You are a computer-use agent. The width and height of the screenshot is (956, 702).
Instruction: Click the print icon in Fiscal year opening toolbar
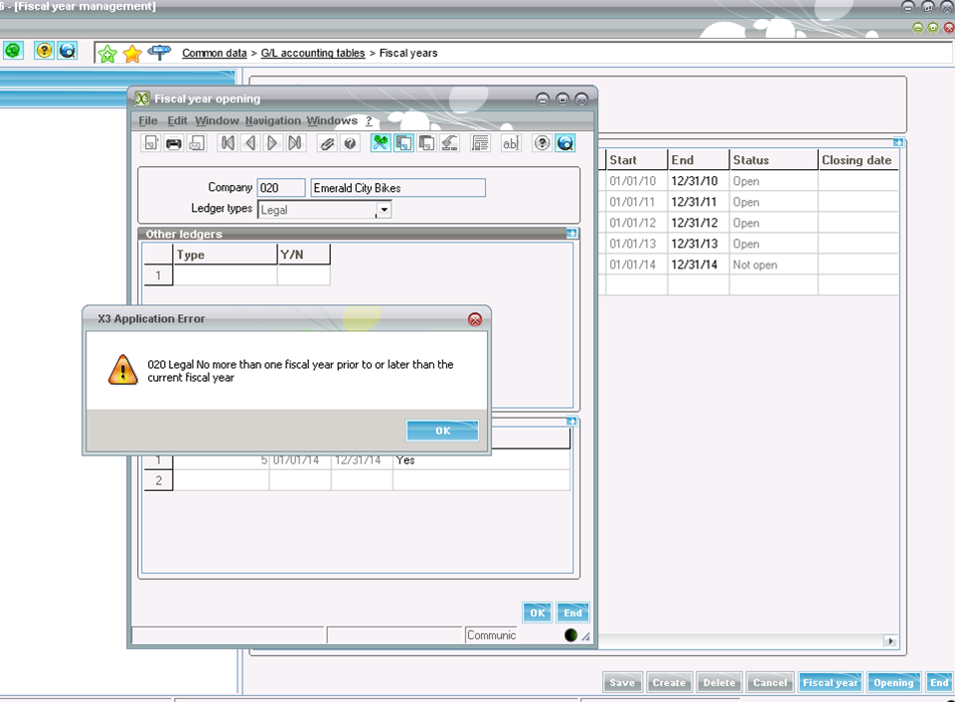click(x=174, y=143)
